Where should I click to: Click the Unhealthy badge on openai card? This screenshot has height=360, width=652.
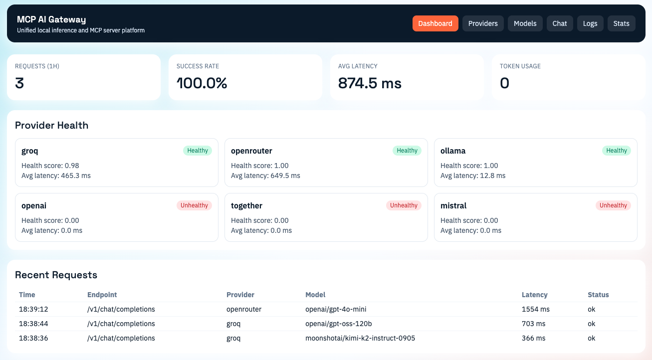[x=194, y=205]
